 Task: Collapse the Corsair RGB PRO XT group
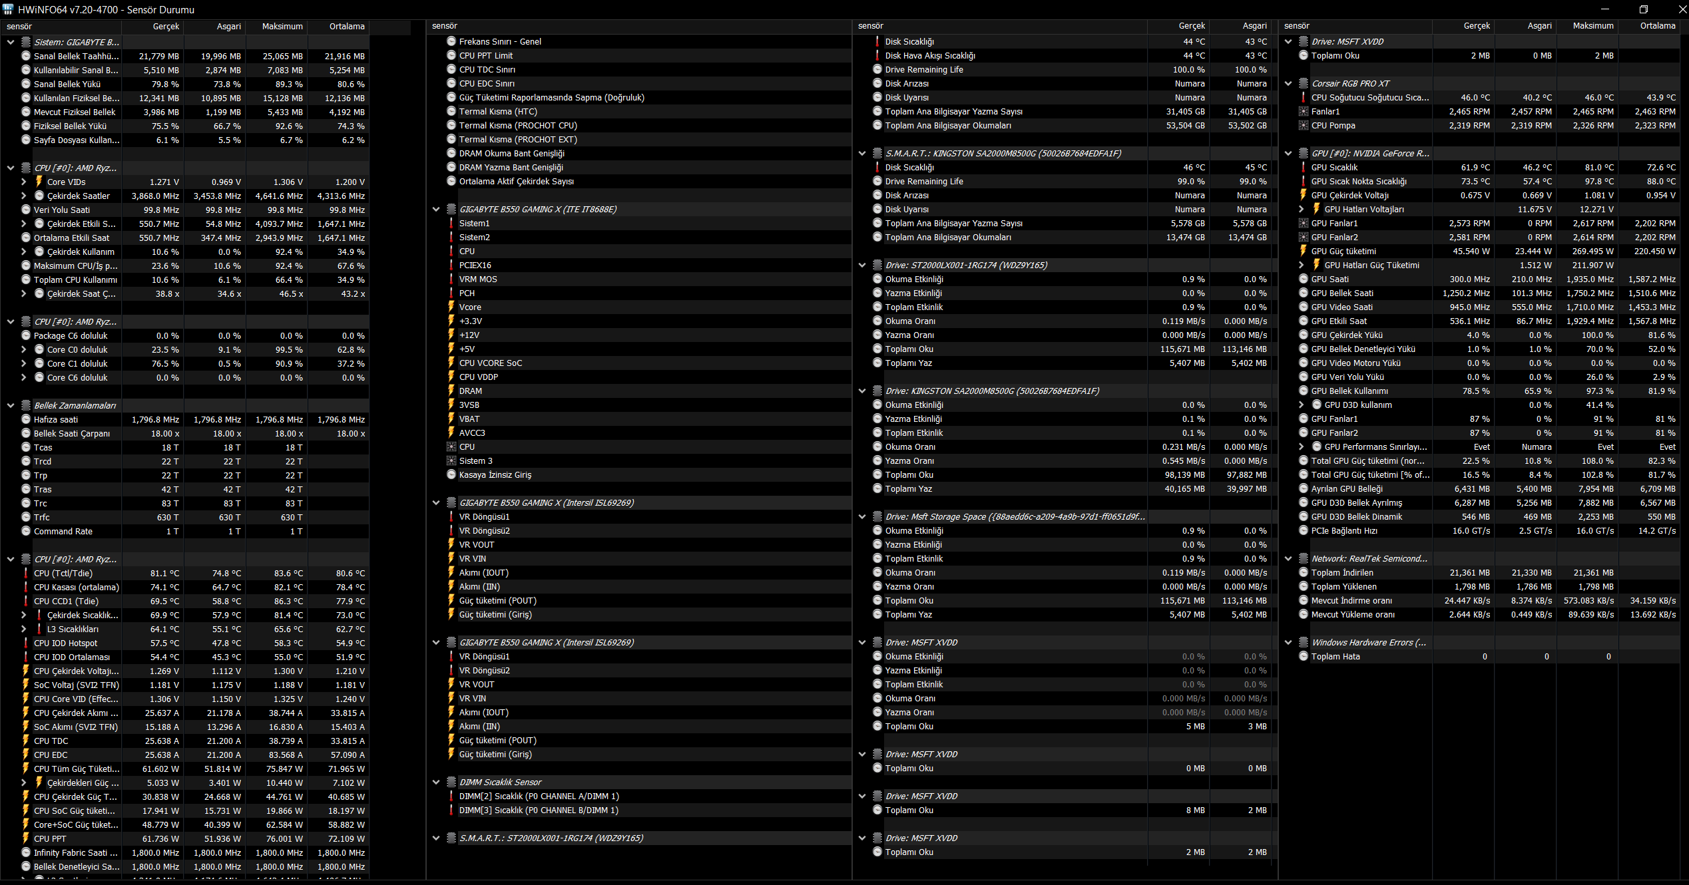point(1288,83)
